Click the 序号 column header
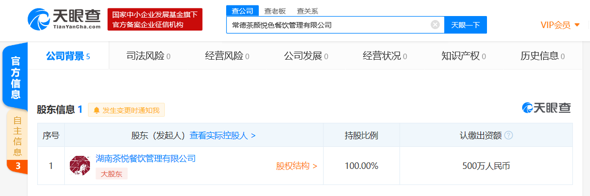 coord(51,135)
